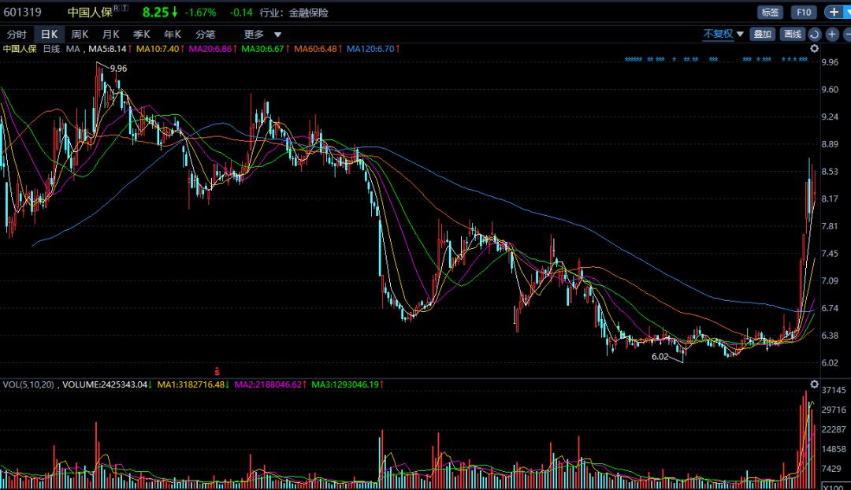Expand the 不复权 adjustment dropdown

click(723, 34)
